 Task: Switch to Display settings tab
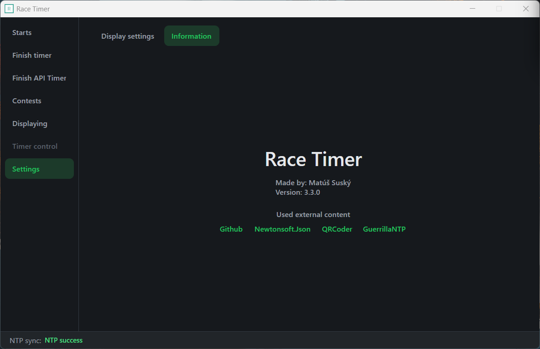pos(127,36)
